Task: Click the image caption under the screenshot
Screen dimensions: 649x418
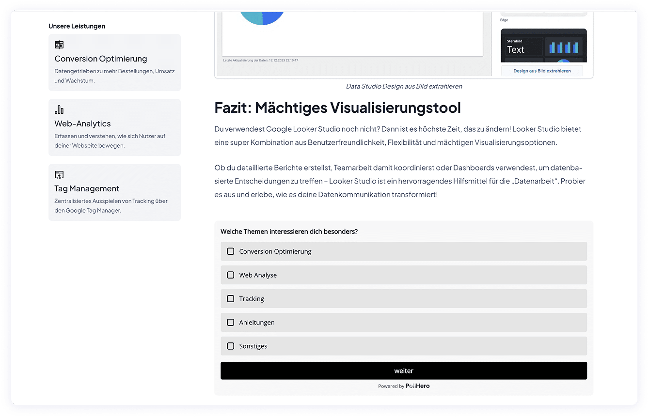Action: pyautogui.click(x=404, y=86)
